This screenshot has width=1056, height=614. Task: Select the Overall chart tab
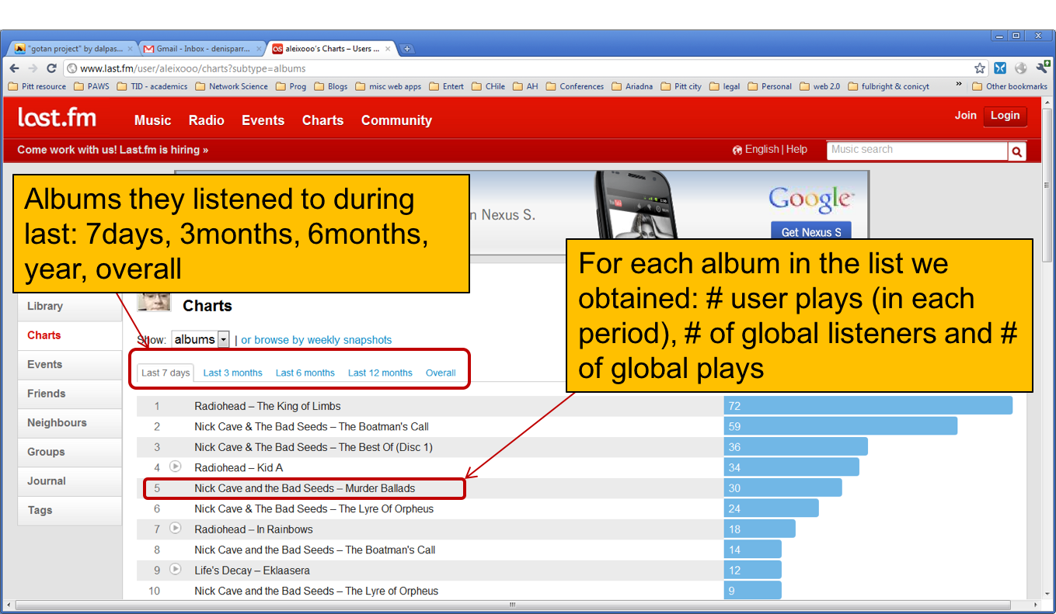coord(441,373)
